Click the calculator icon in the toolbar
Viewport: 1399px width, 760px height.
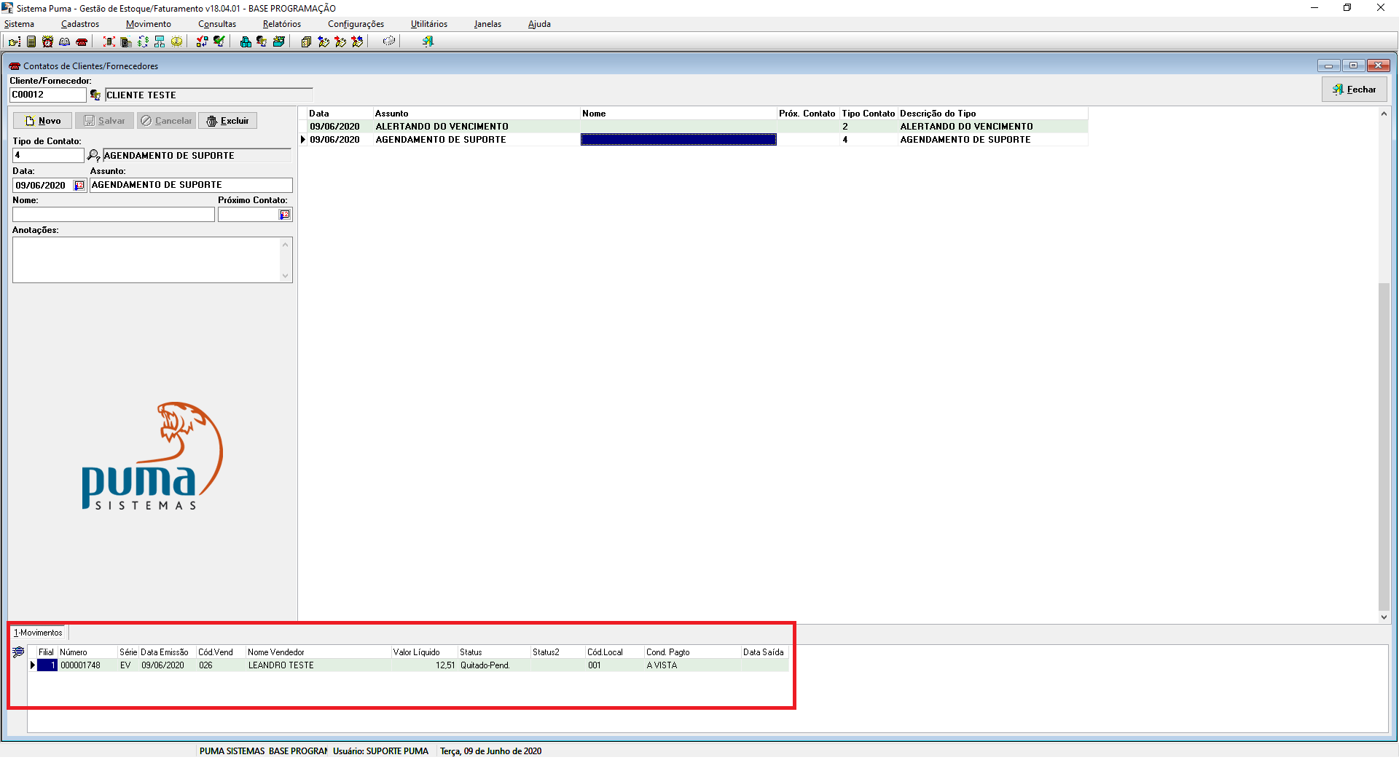click(x=31, y=41)
